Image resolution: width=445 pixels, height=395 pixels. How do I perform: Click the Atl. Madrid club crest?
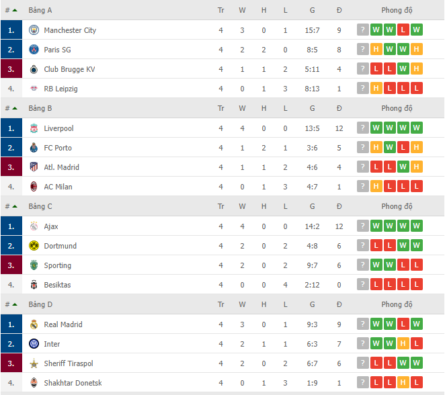34,167
